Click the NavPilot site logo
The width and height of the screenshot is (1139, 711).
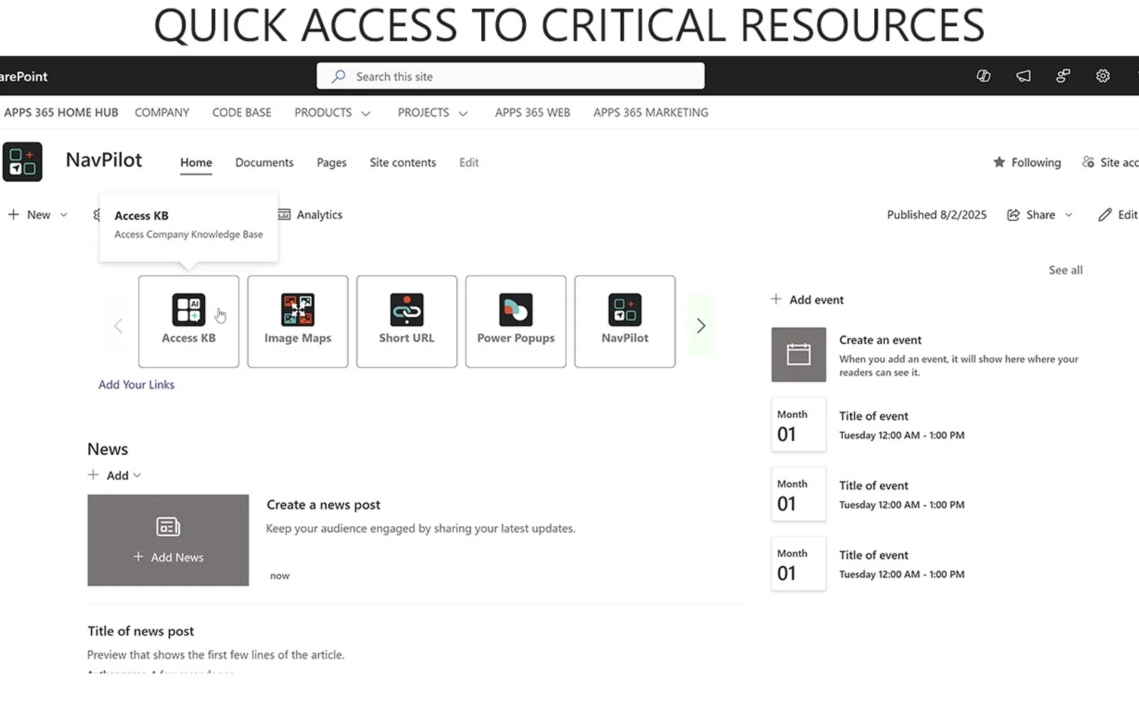pos(22,162)
